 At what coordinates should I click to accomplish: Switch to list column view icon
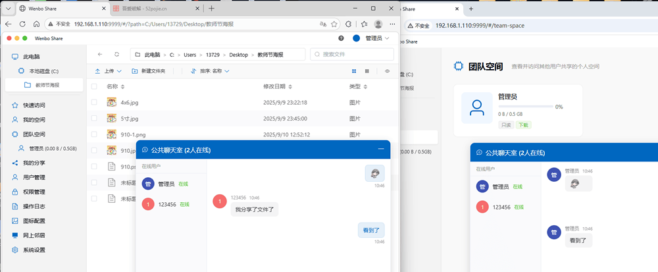pyautogui.click(x=367, y=71)
